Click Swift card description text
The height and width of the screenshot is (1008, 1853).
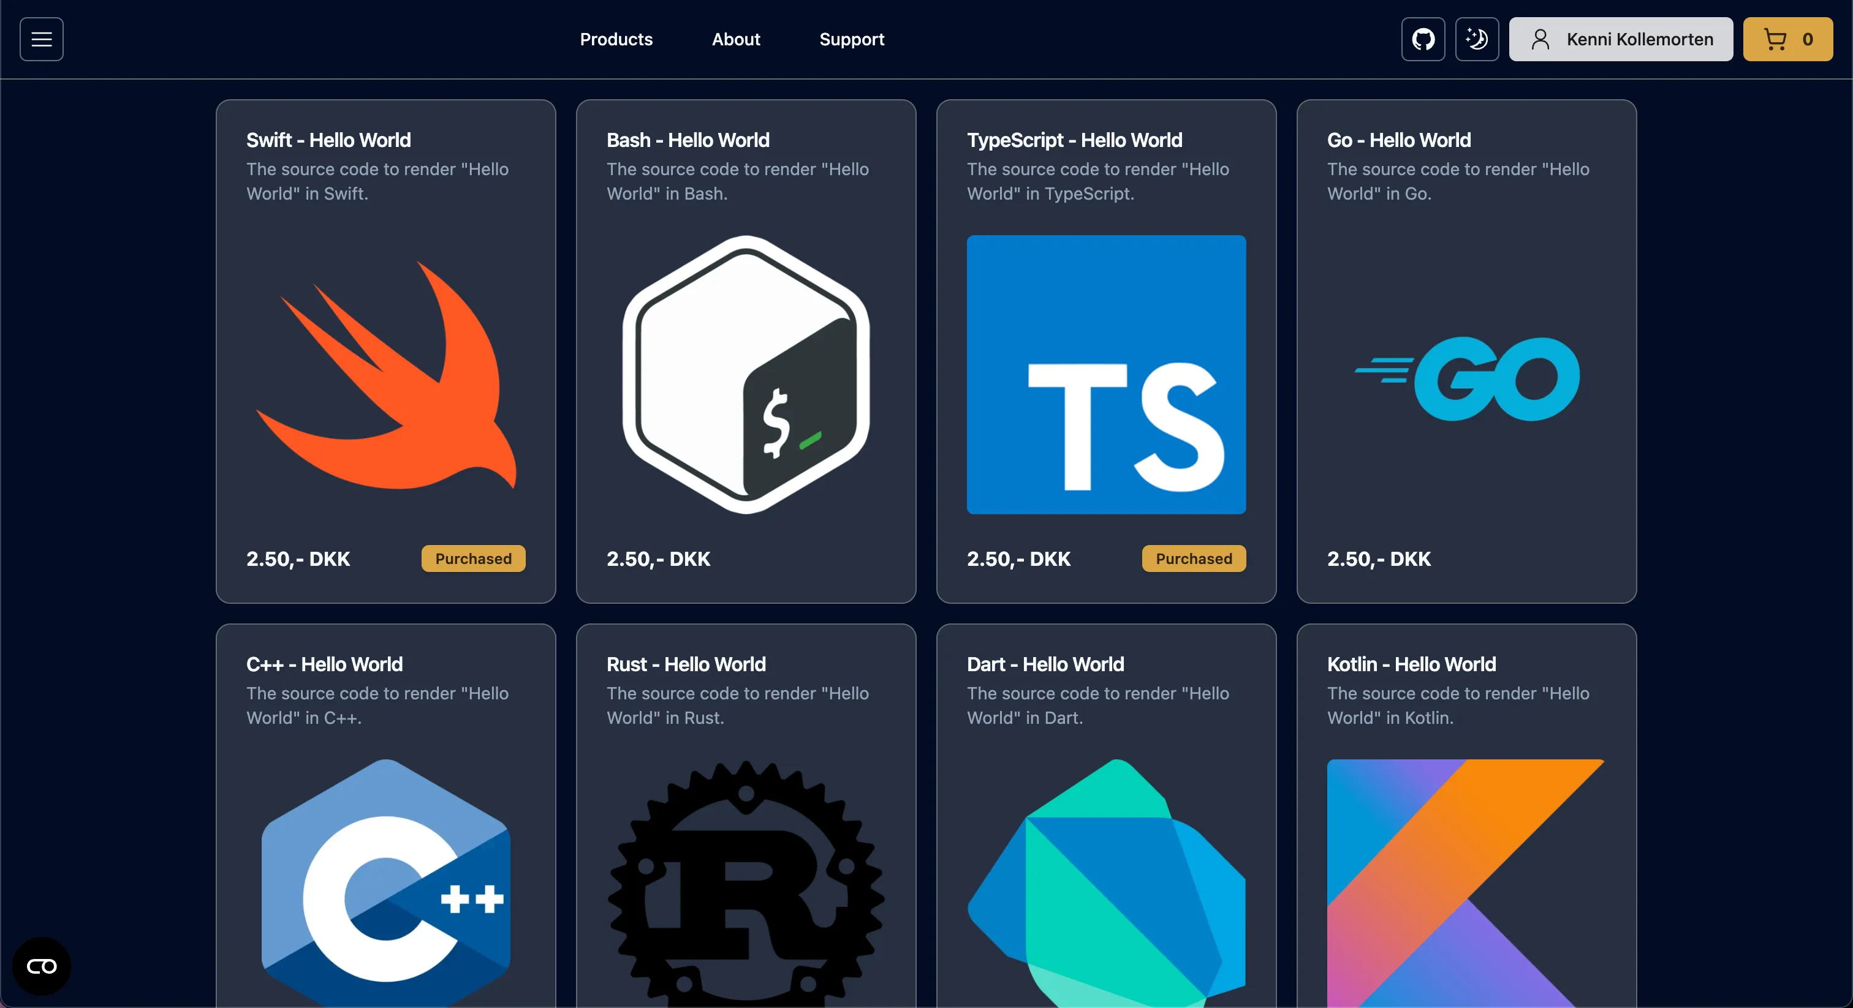[377, 181]
